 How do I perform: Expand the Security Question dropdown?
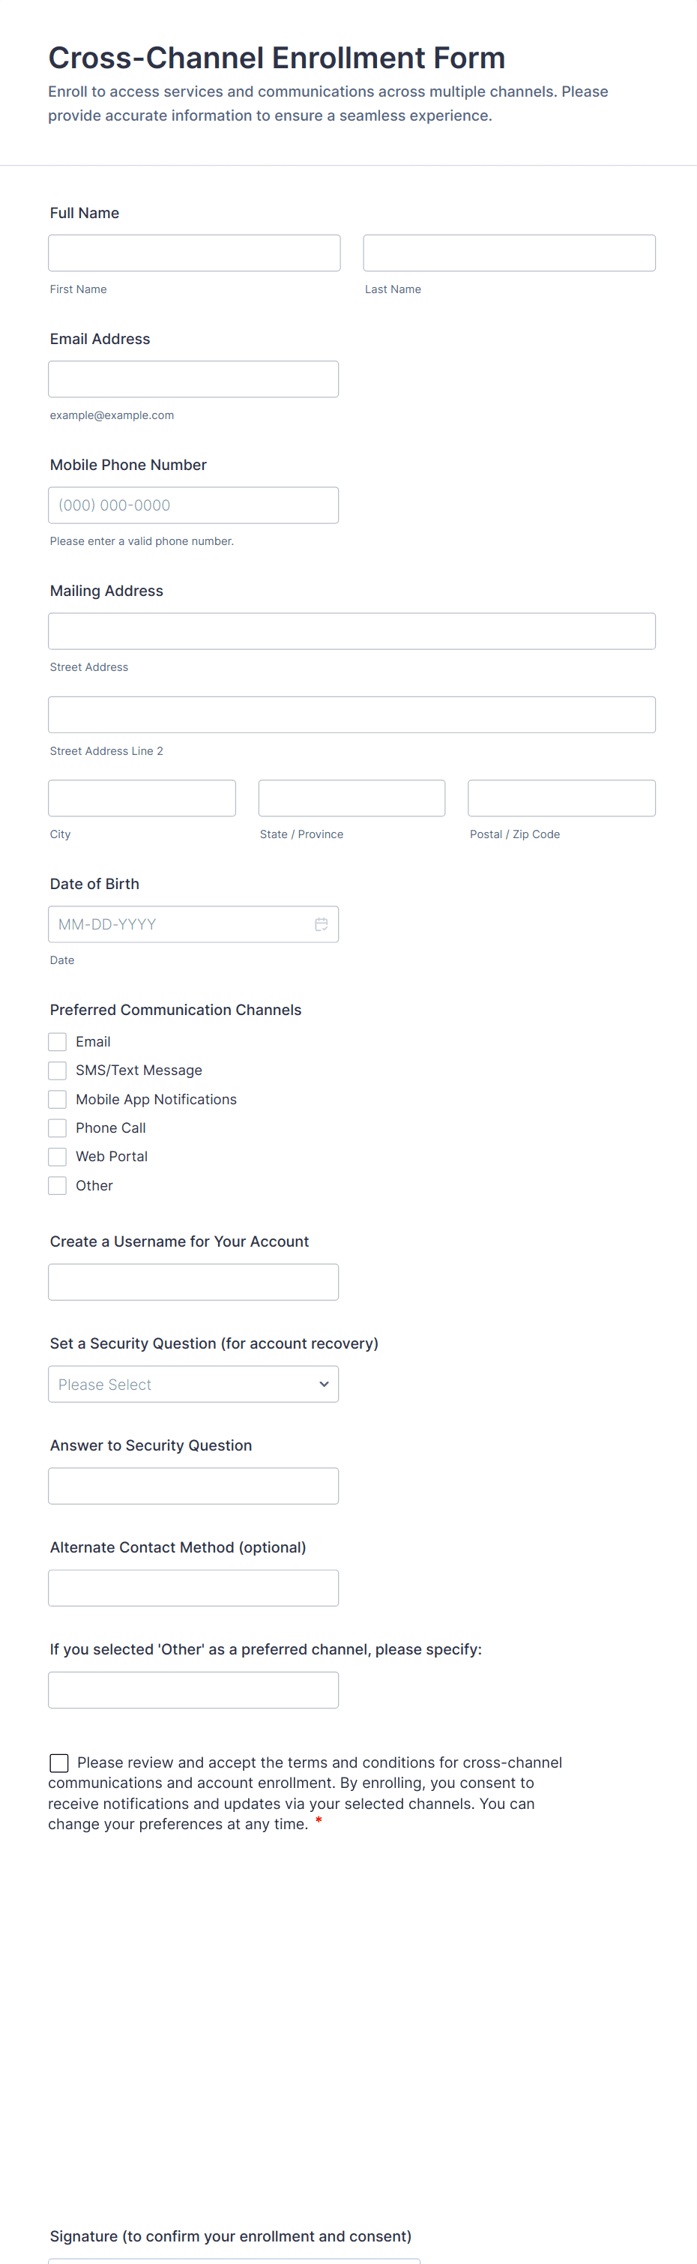coord(193,1383)
